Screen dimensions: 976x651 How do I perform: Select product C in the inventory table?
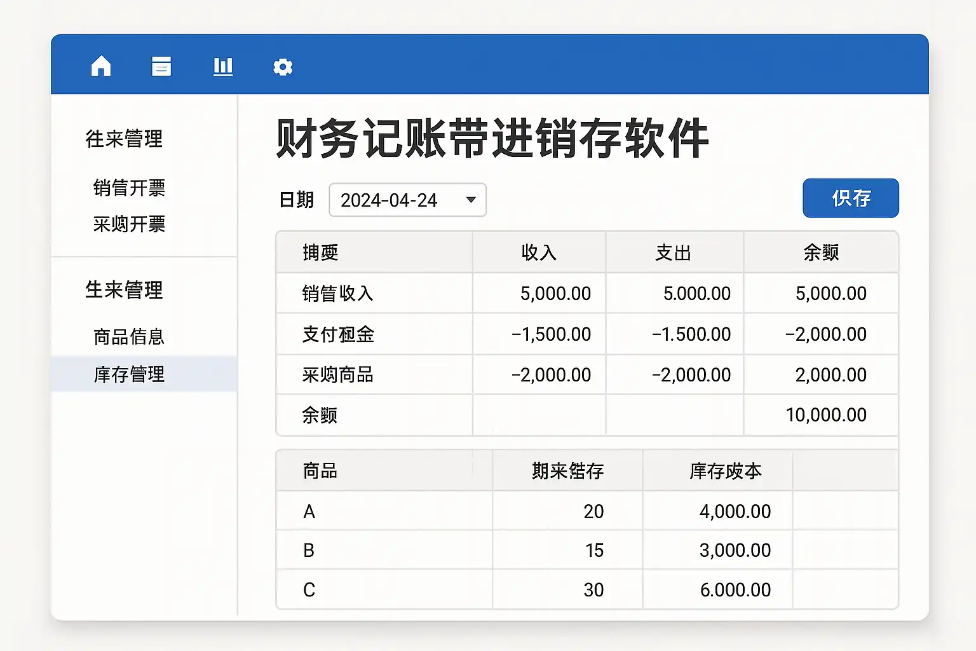tap(309, 589)
